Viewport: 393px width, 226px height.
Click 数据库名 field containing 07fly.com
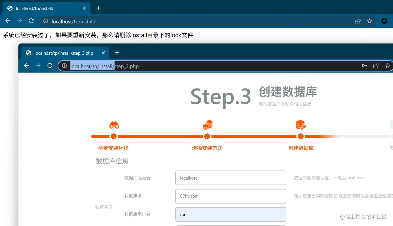pos(231,196)
